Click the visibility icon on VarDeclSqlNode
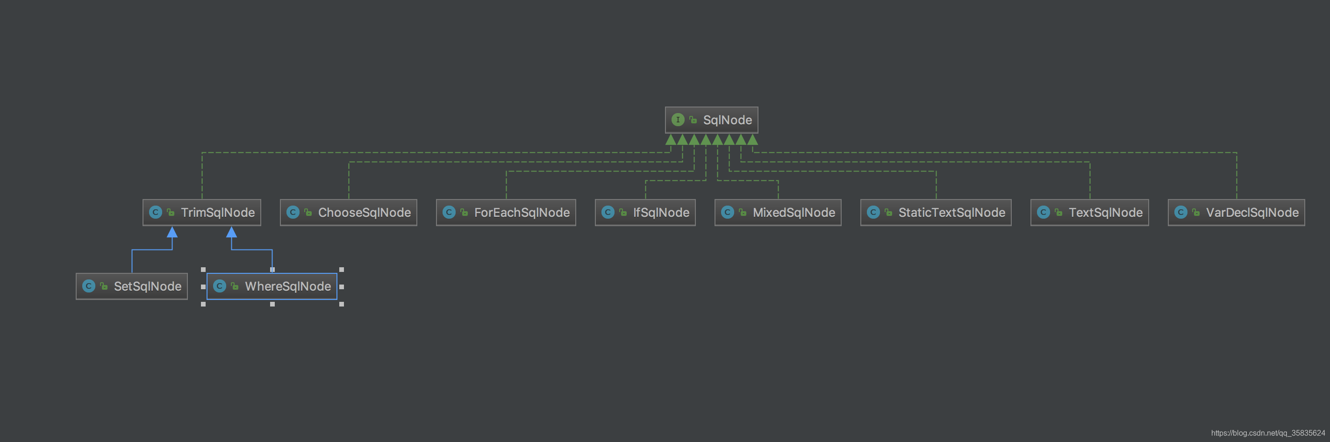 click(x=1196, y=212)
